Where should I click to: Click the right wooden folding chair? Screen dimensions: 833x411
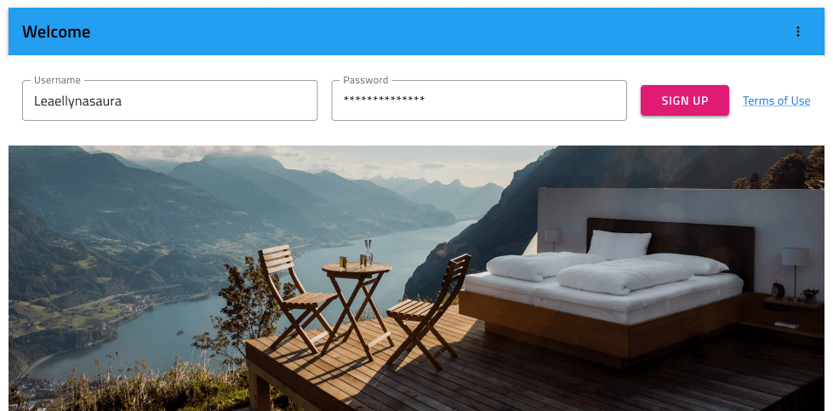point(429,311)
